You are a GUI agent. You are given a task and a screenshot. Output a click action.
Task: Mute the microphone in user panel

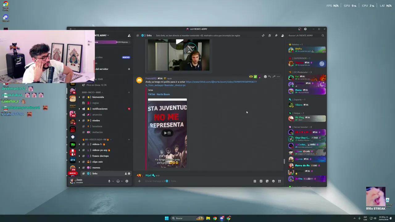tap(109, 181)
